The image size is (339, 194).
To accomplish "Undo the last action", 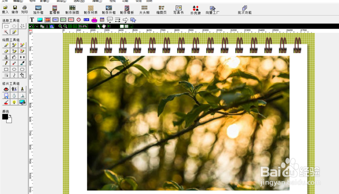I will pos(31,26).
